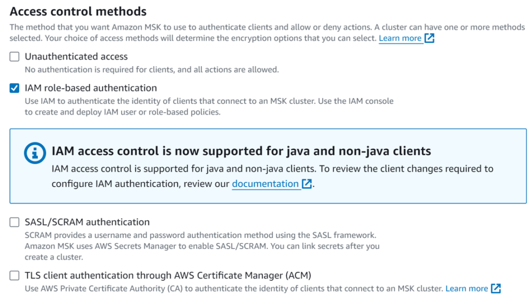Open Learn more link for TLS client authentication

click(x=466, y=288)
